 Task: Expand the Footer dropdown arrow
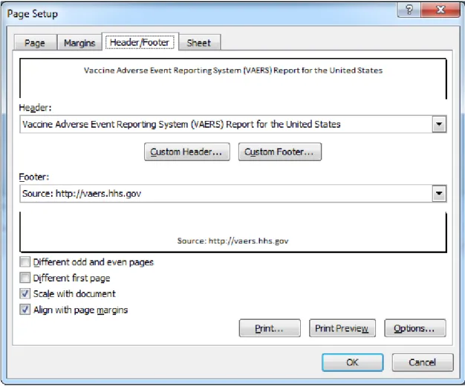click(x=439, y=194)
